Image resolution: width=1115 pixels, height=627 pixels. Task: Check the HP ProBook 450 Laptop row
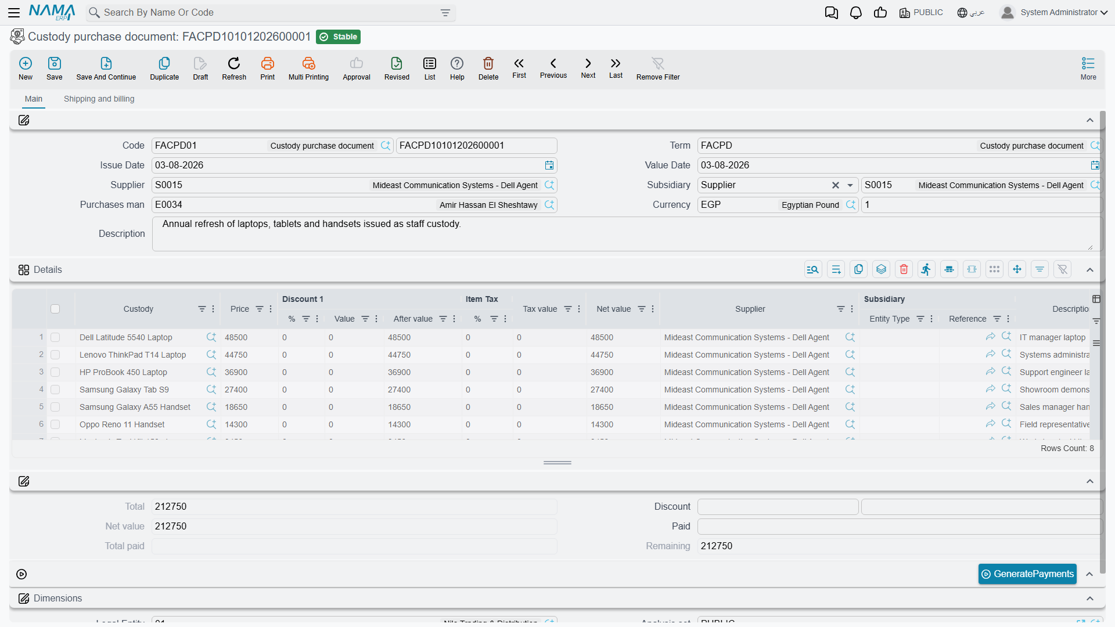pyautogui.click(x=55, y=372)
